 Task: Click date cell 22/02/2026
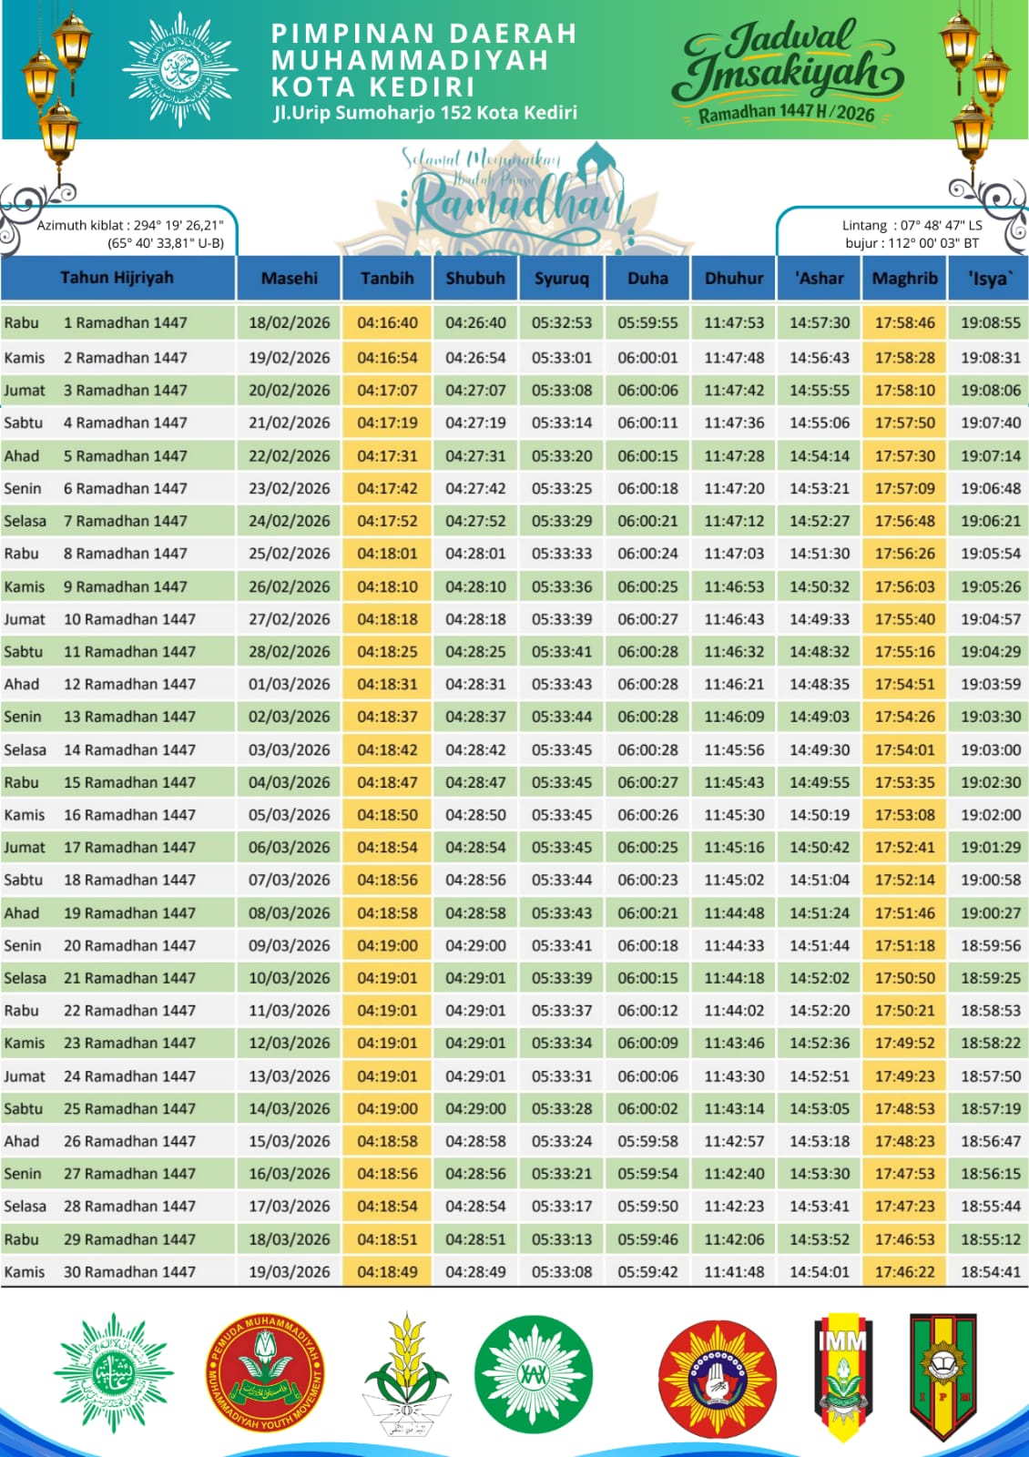[290, 456]
